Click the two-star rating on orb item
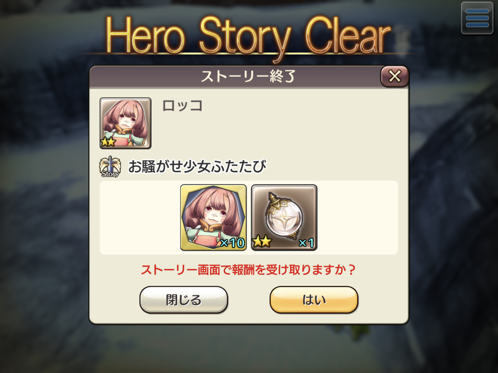Image resolution: width=498 pixels, height=373 pixels. point(262,242)
